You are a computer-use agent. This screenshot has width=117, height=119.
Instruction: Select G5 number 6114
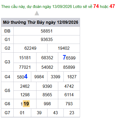pyautogui.click(x=69, y=95)
